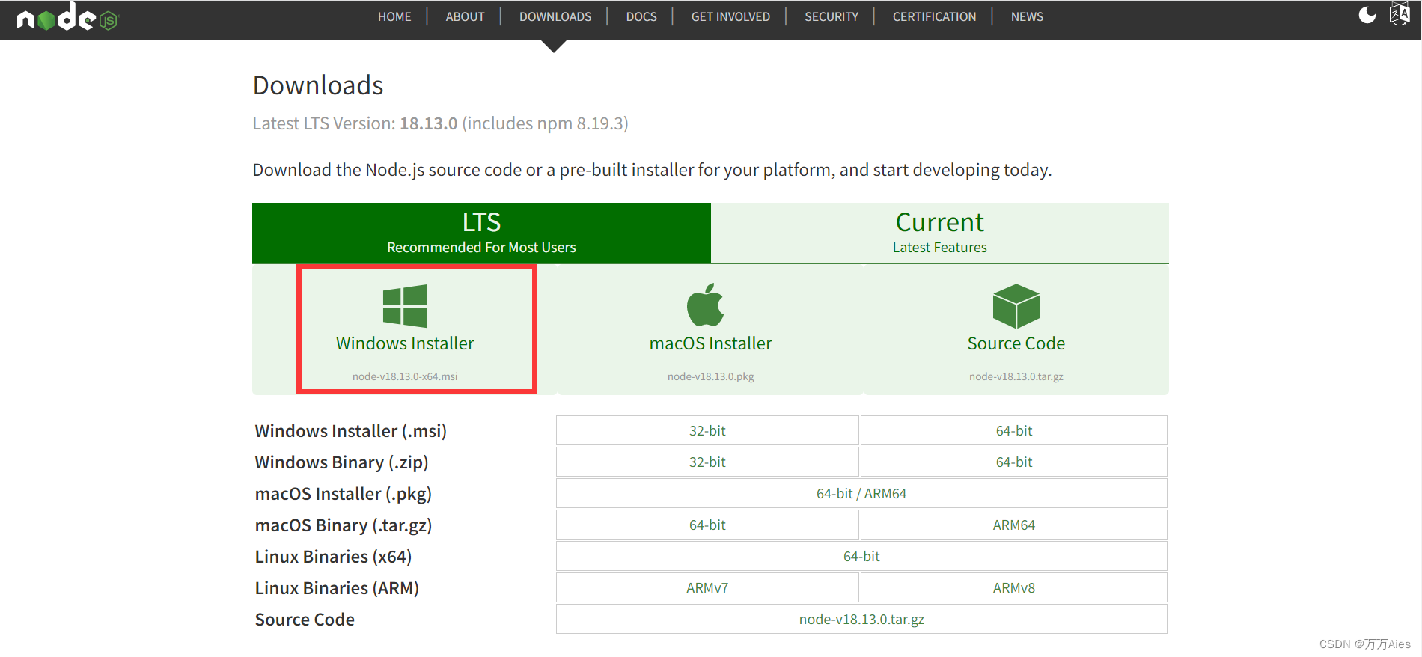
Task: Click the macOS Installer link text
Action: (710, 343)
